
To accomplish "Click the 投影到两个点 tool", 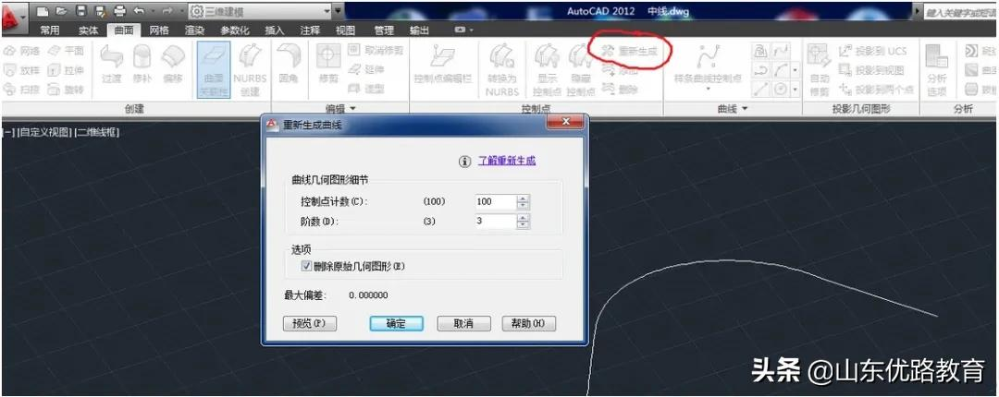I will 877,90.
